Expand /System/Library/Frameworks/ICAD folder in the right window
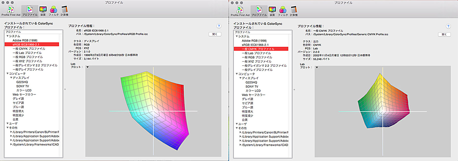Image resolution: width=458 pixels, height=161 pixels. coord(240,145)
